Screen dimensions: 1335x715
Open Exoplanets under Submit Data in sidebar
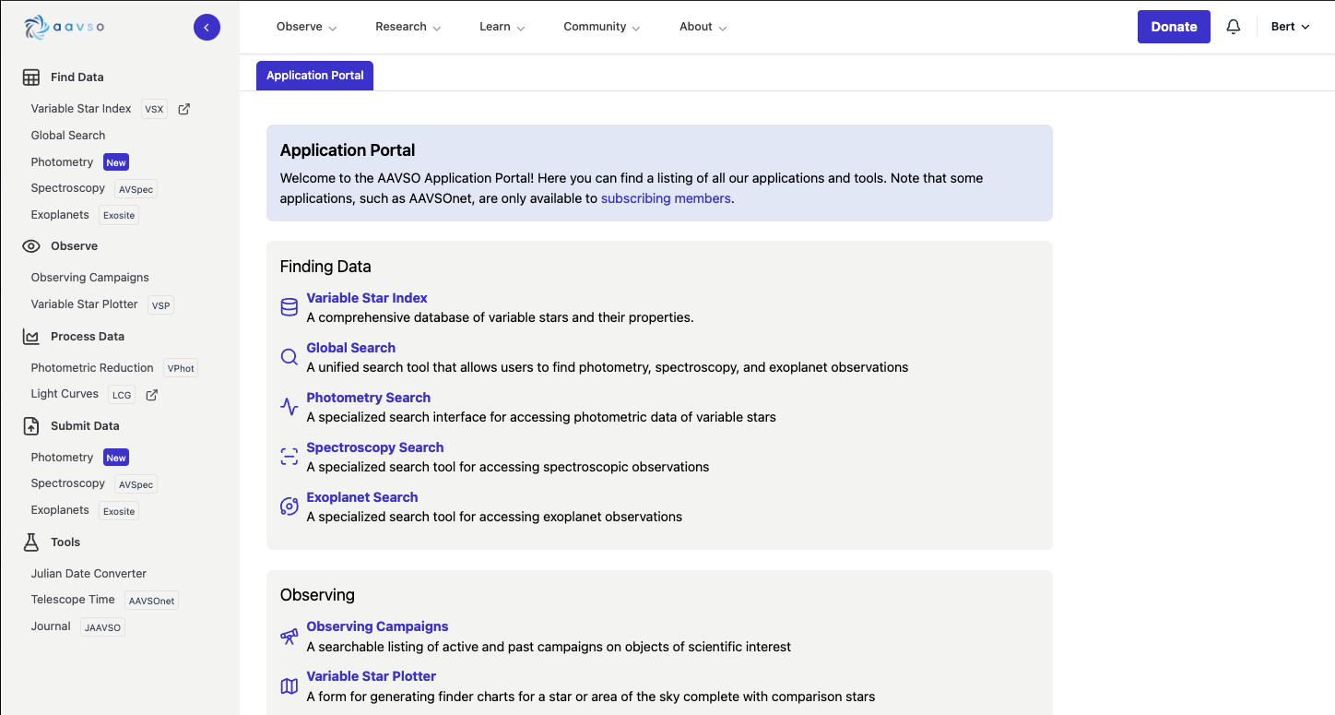(x=60, y=510)
